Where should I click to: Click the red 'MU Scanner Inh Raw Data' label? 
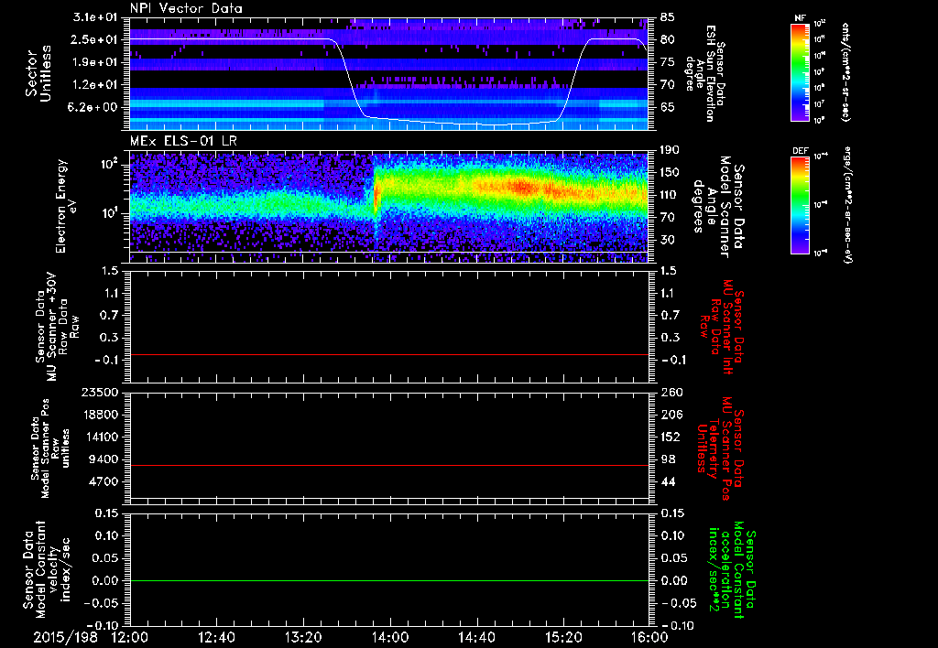(x=723, y=327)
